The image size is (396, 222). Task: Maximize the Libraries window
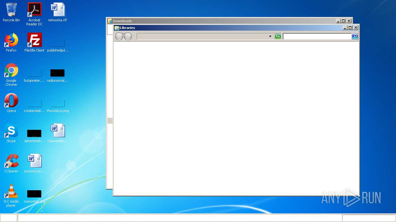(x=350, y=28)
